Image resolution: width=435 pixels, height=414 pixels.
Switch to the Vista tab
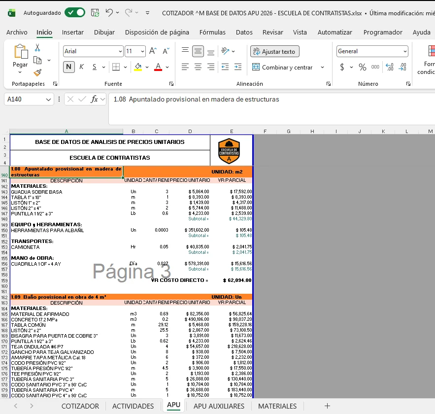coord(300,33)
